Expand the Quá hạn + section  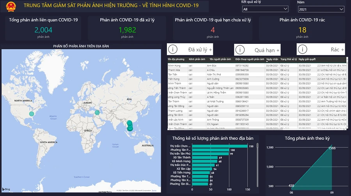(267, 50)
